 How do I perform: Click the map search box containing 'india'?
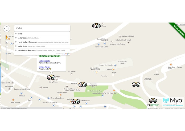pos(42,28)
